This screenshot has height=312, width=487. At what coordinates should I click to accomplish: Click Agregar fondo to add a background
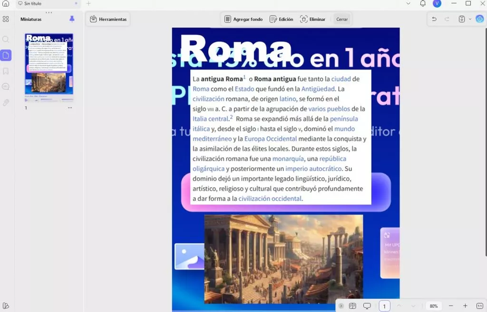[243, 19]
